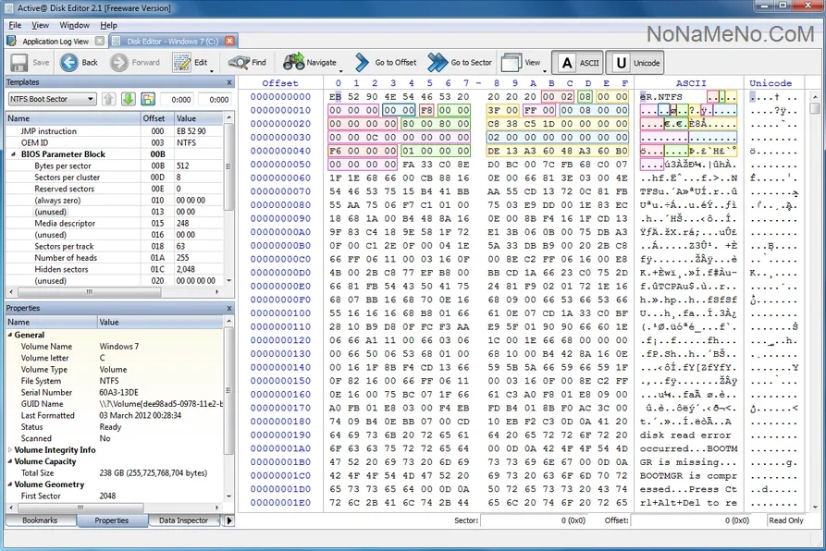Image resolution: width=826 pixels, height=551 pixels.
Task: Click the Go to Sector icon
Action: (x=438, y=63)
